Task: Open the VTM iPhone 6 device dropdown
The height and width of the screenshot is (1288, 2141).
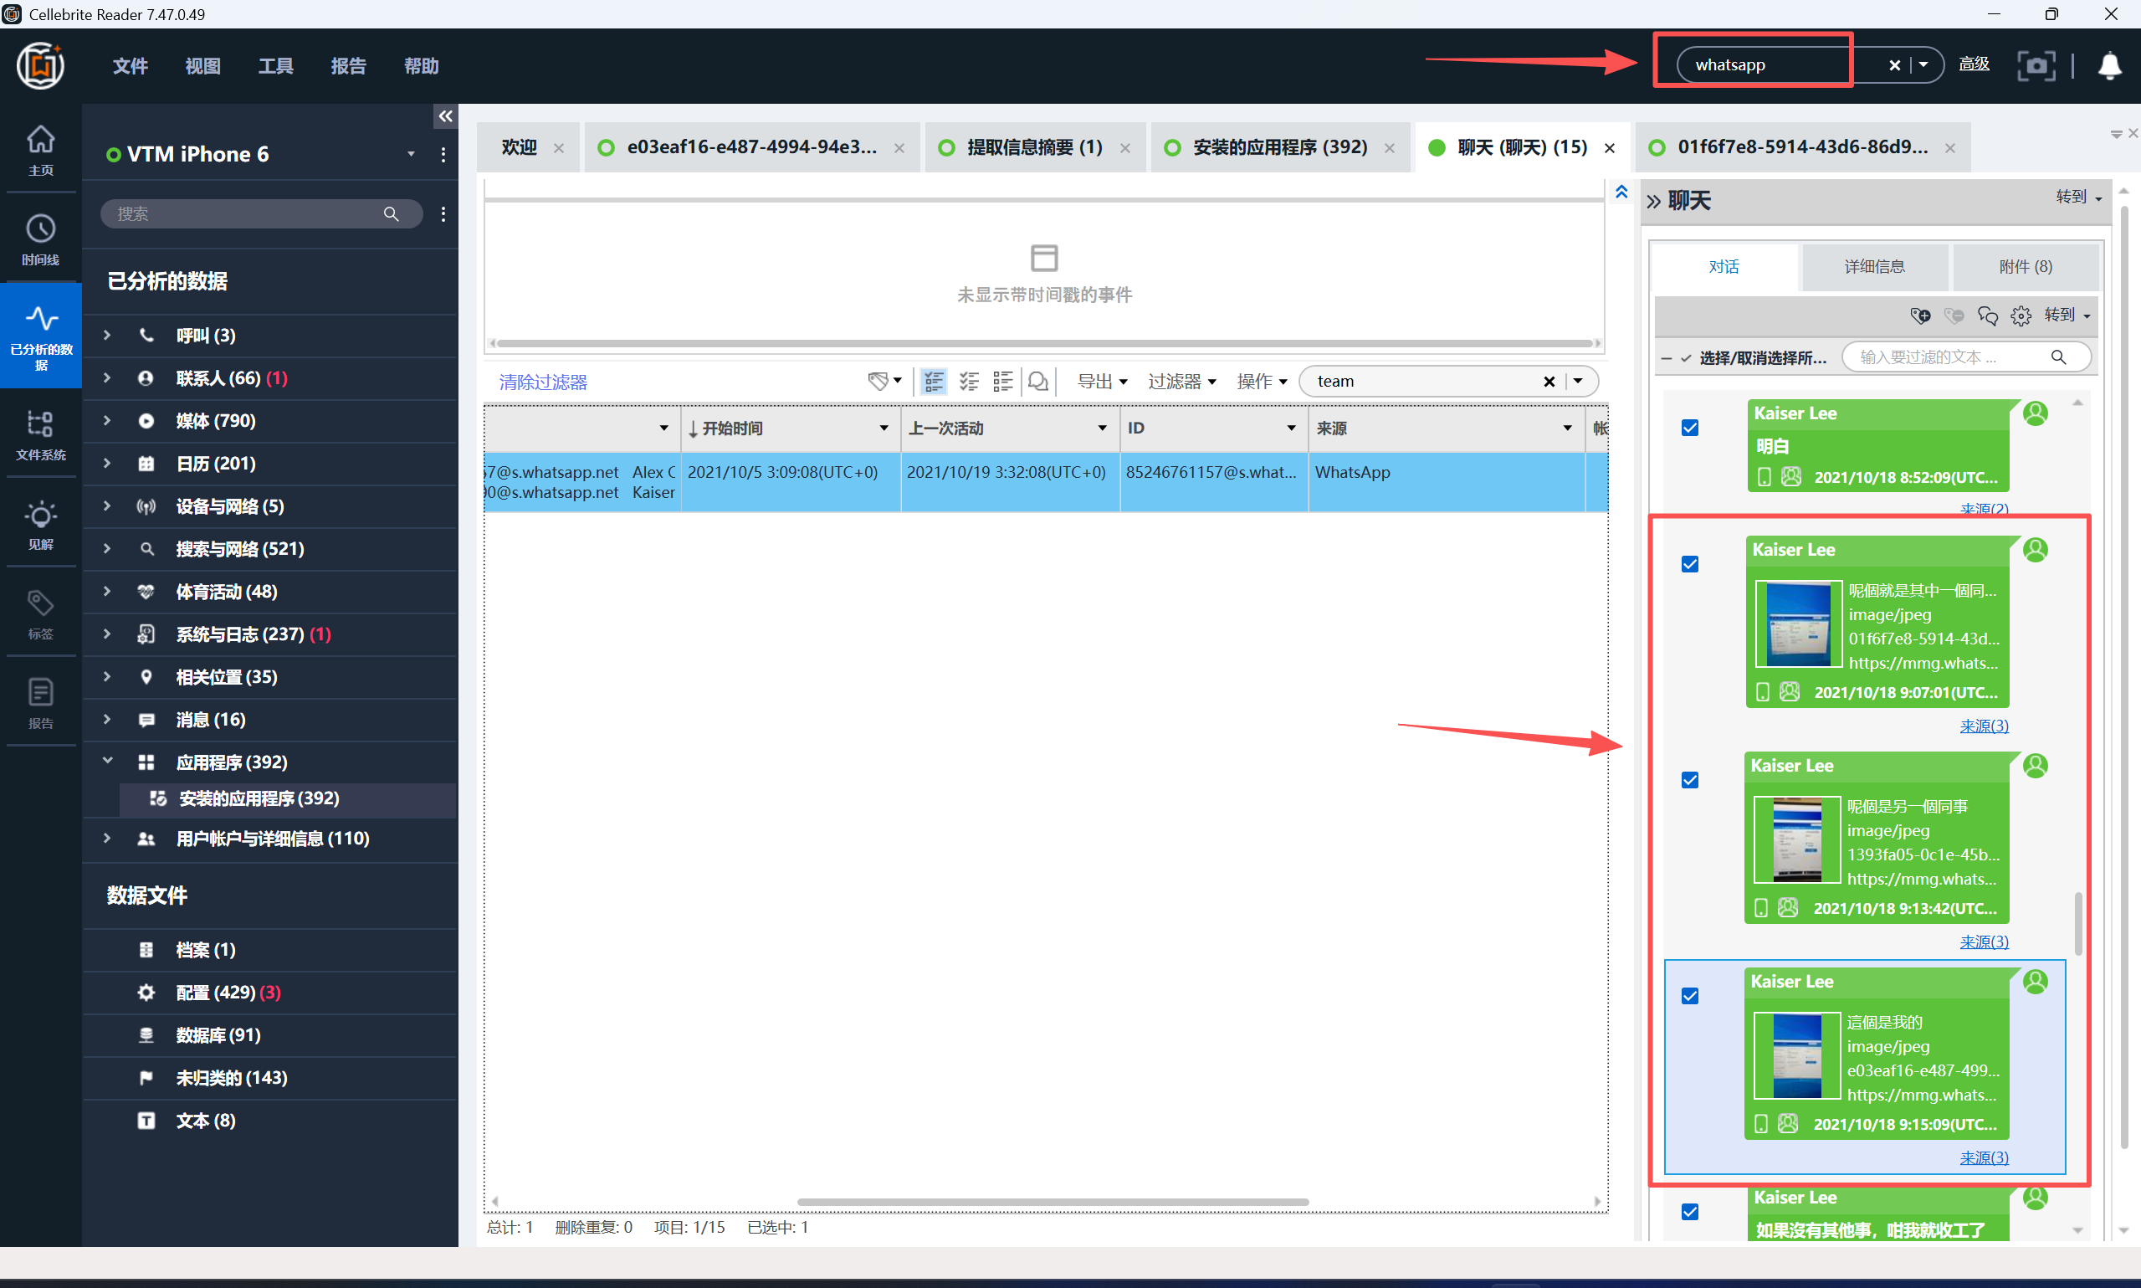Action: pos(411,154)
